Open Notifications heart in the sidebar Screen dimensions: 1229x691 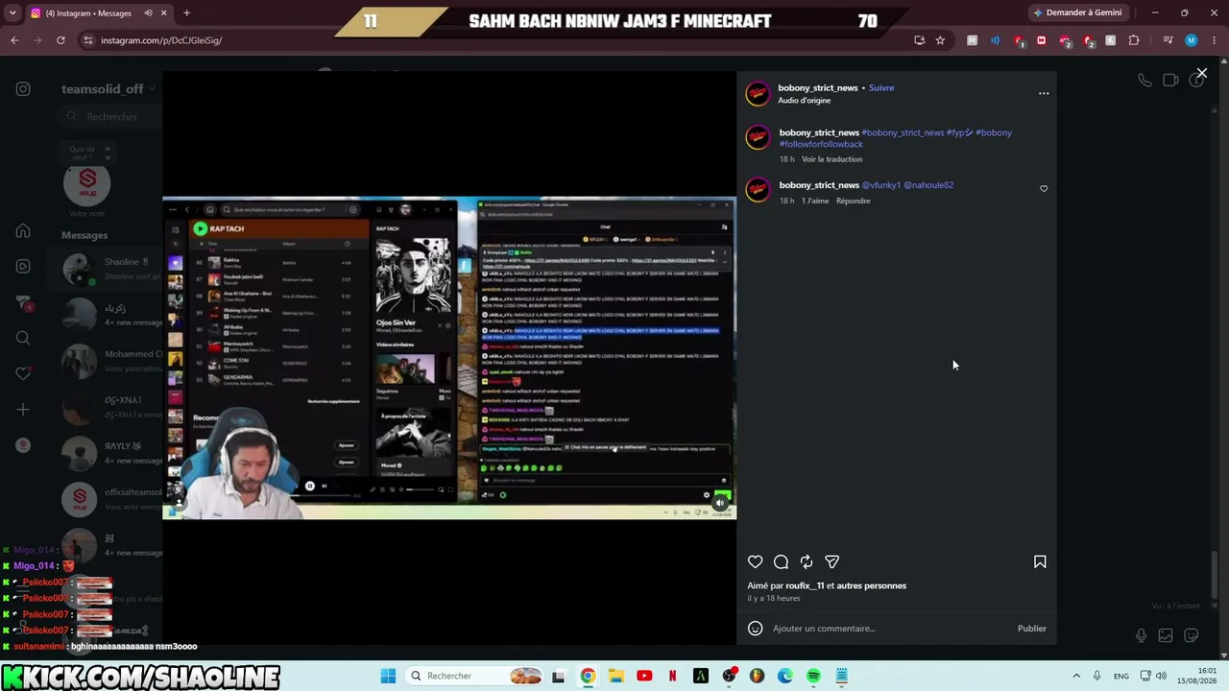[x=23, y=373]
